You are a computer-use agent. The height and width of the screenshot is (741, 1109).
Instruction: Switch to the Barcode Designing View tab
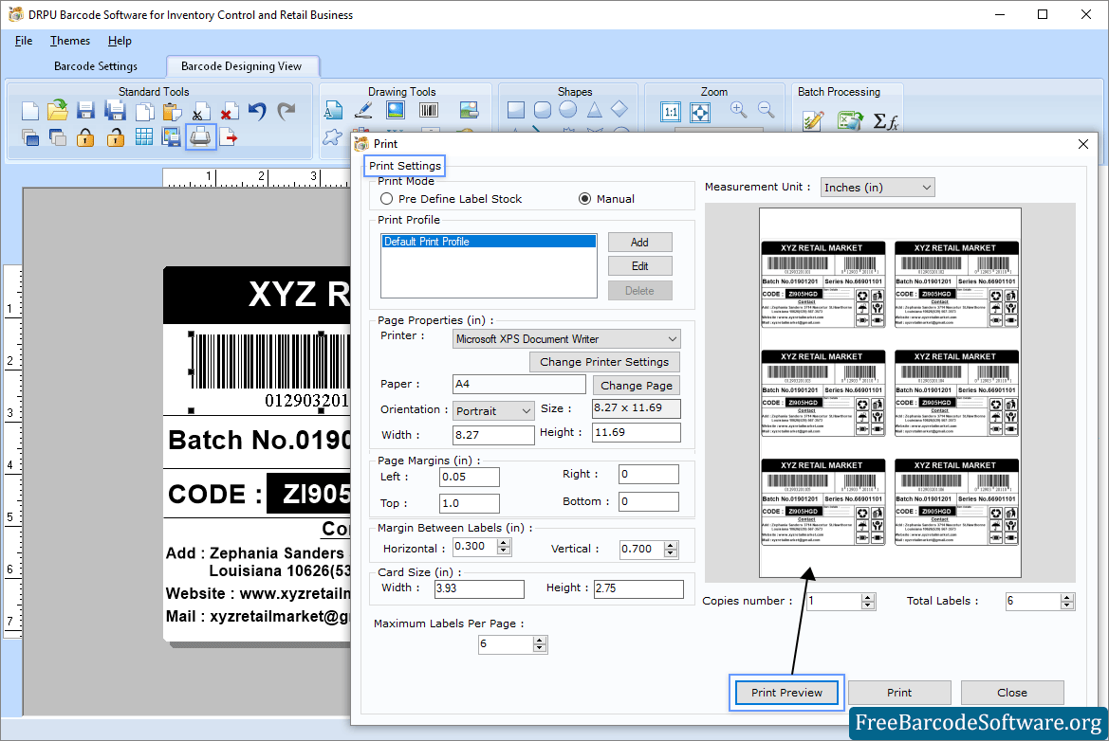coord(241,65)
